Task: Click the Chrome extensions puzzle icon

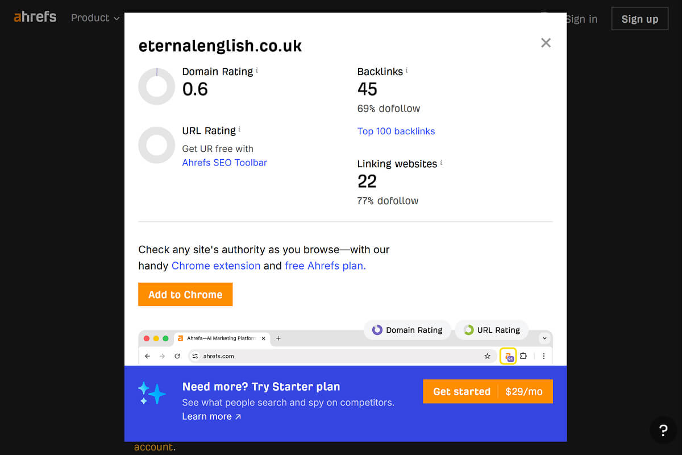Action: click(x=523, y=355)
